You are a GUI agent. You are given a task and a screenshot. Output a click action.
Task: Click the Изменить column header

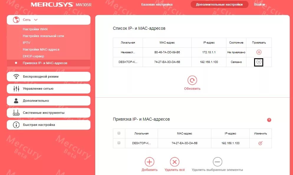[x=260, y=134]
